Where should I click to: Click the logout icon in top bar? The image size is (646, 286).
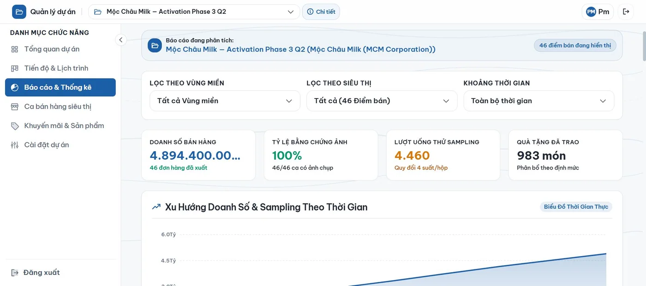point(626,12)
